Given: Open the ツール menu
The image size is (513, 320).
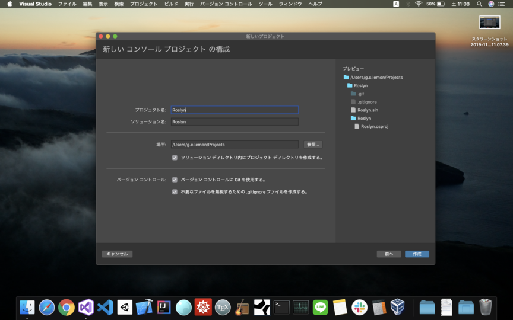Looking at the screenshot, I should 265,4.
